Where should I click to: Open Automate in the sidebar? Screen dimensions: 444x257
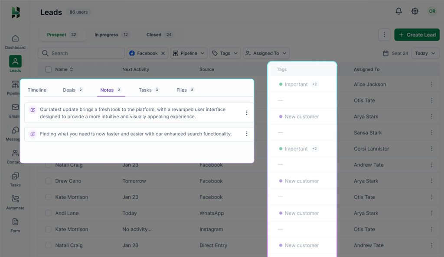pyautogui.click(x=15, y=202)
